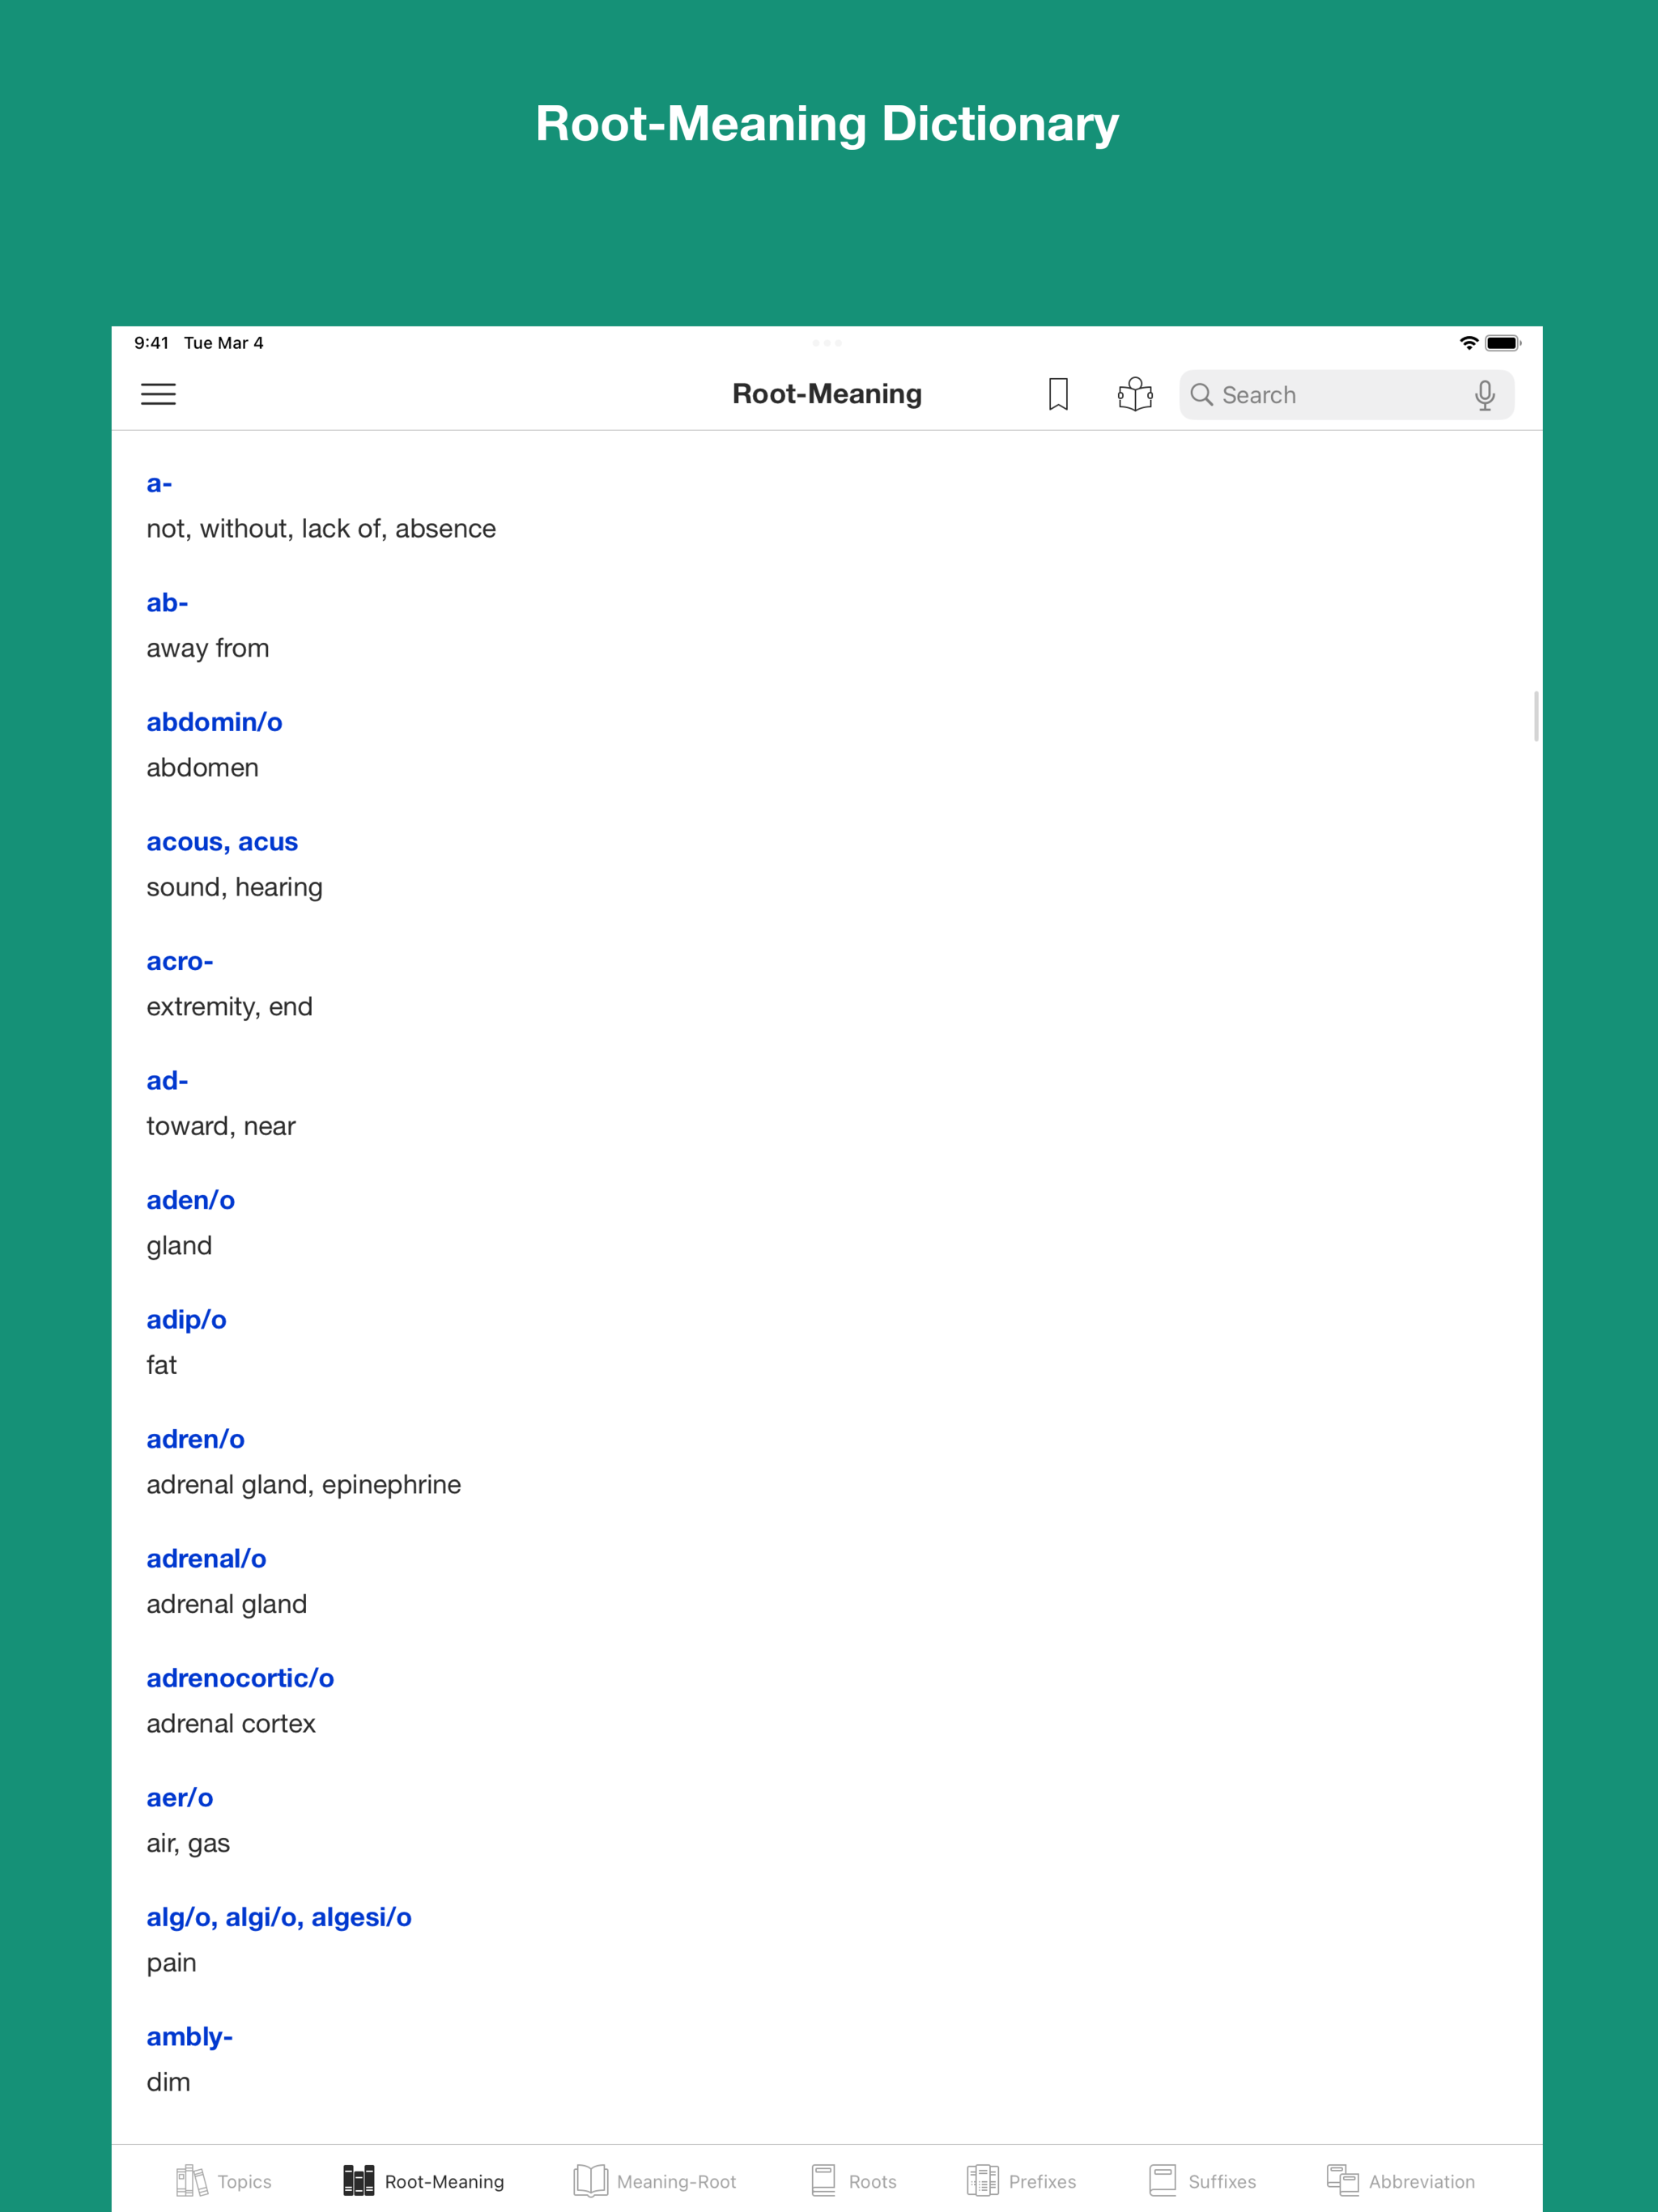Tap the Root-Meaning tab books icon
The image size is (1658, 2212).
[x=358, y=2181]
